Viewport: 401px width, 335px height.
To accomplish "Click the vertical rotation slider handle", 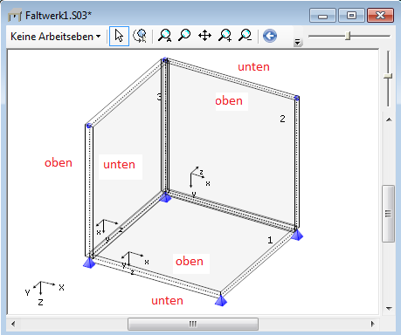I will click(388, 76).
